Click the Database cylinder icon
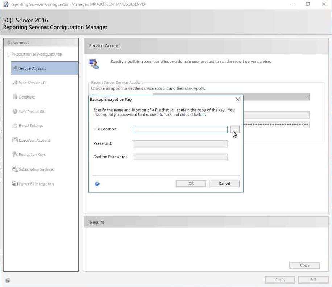Screen dimensions: 332x287 (15, 97)
